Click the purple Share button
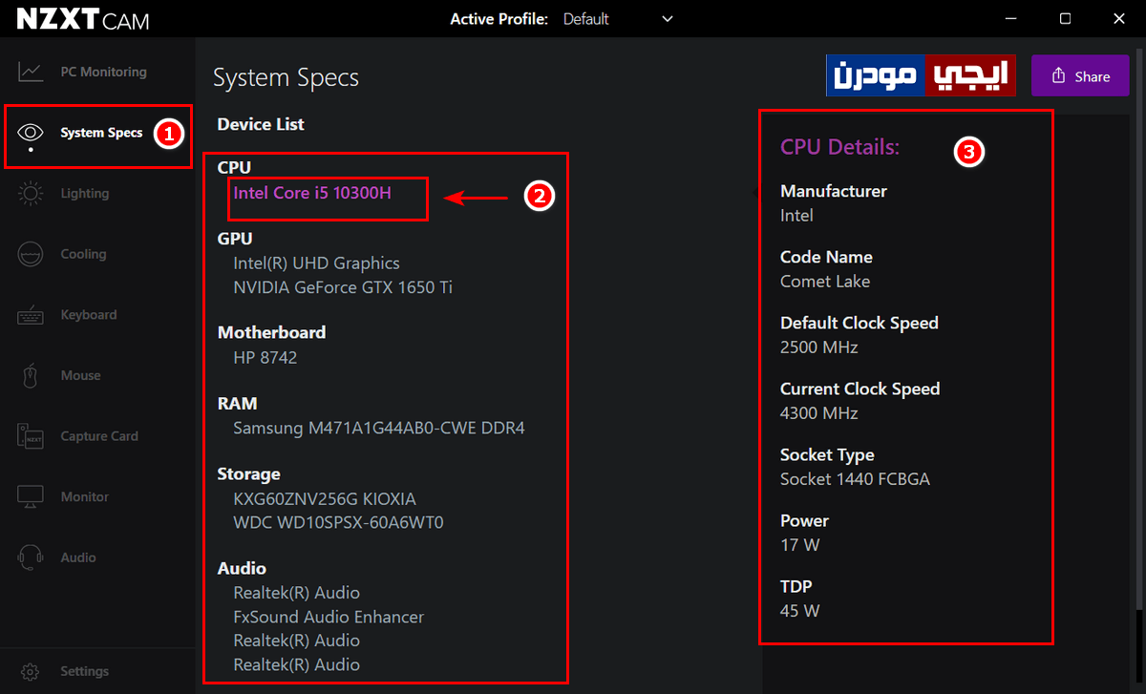 [x=1080, y=76]
